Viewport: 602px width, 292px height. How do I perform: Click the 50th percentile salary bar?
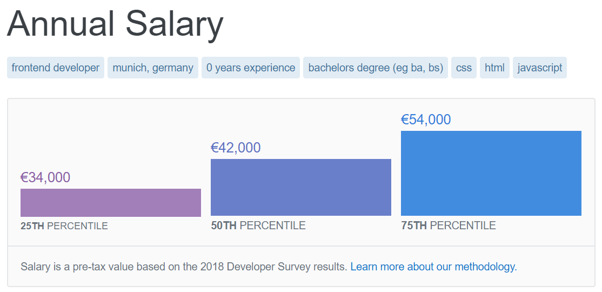[301, 187]
